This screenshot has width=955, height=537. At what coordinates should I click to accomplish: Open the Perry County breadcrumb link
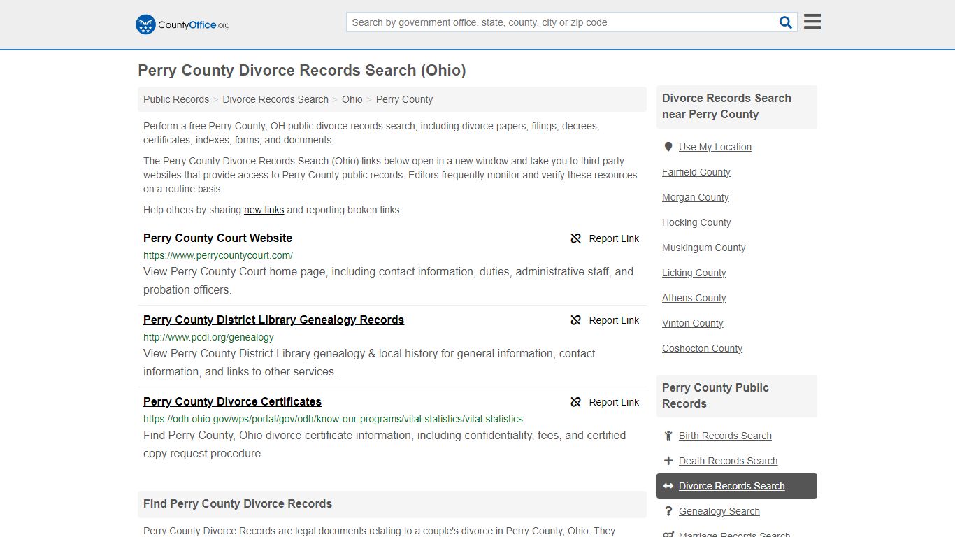tap(404, 99)
